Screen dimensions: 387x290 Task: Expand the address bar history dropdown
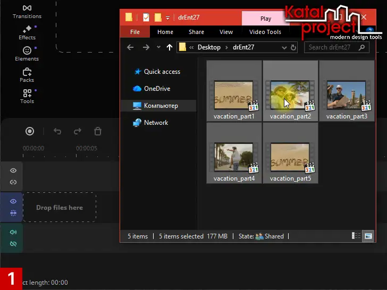point(284,47)
